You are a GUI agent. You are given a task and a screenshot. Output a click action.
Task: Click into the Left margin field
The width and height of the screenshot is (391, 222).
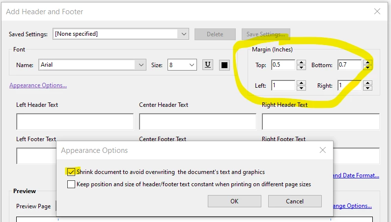(283, 85)
